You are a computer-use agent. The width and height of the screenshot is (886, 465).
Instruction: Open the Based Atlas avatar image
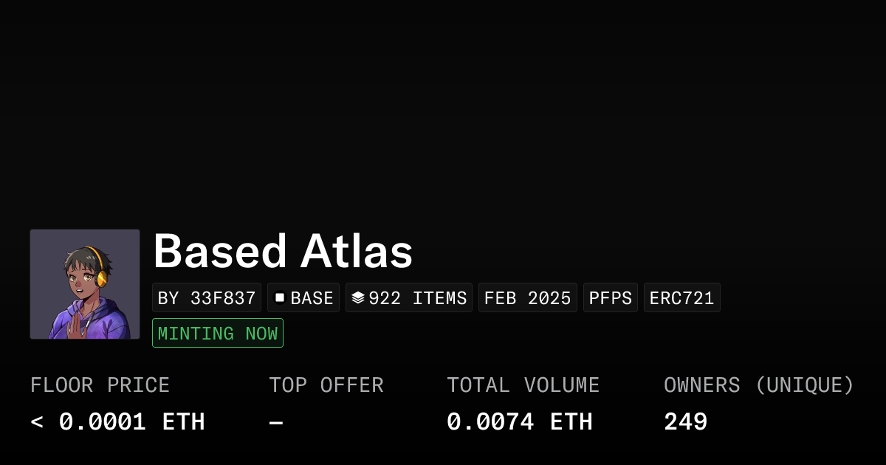pos(85,284)
